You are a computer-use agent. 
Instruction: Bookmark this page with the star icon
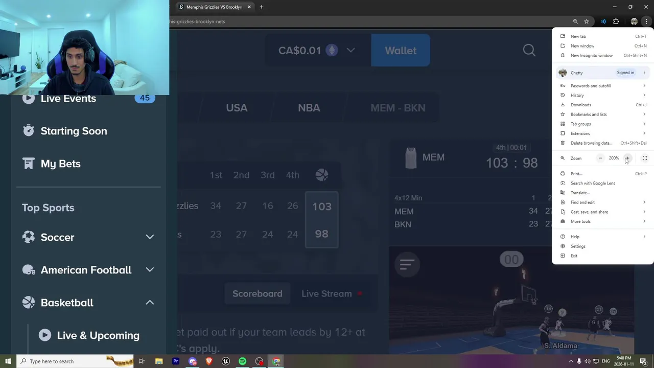click(x=587, y=21)
